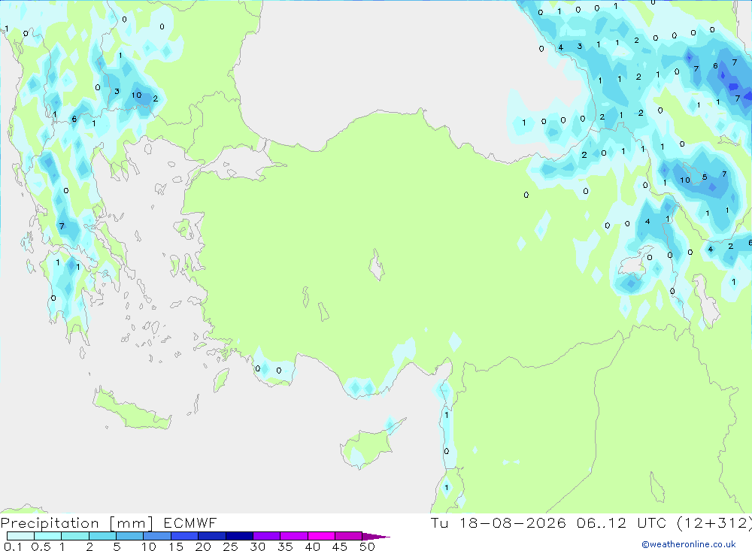Click the single value '5' on the map
The image size is (752, 551).
pyautogui.click(x=705, y=177)
